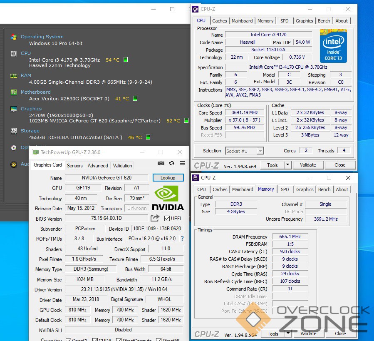Open the Socket #1 selection dropdown

tap(245, 151)
